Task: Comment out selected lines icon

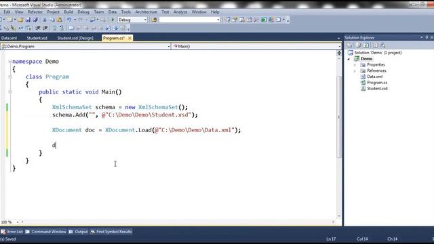Action: (x=54, y=28)
